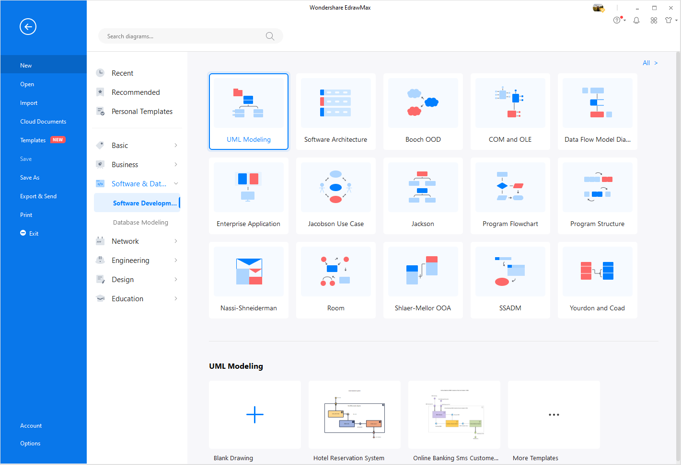681x465 pixels.
Task: Open Online Banking Sms Customer template
Action: (454, 415)
